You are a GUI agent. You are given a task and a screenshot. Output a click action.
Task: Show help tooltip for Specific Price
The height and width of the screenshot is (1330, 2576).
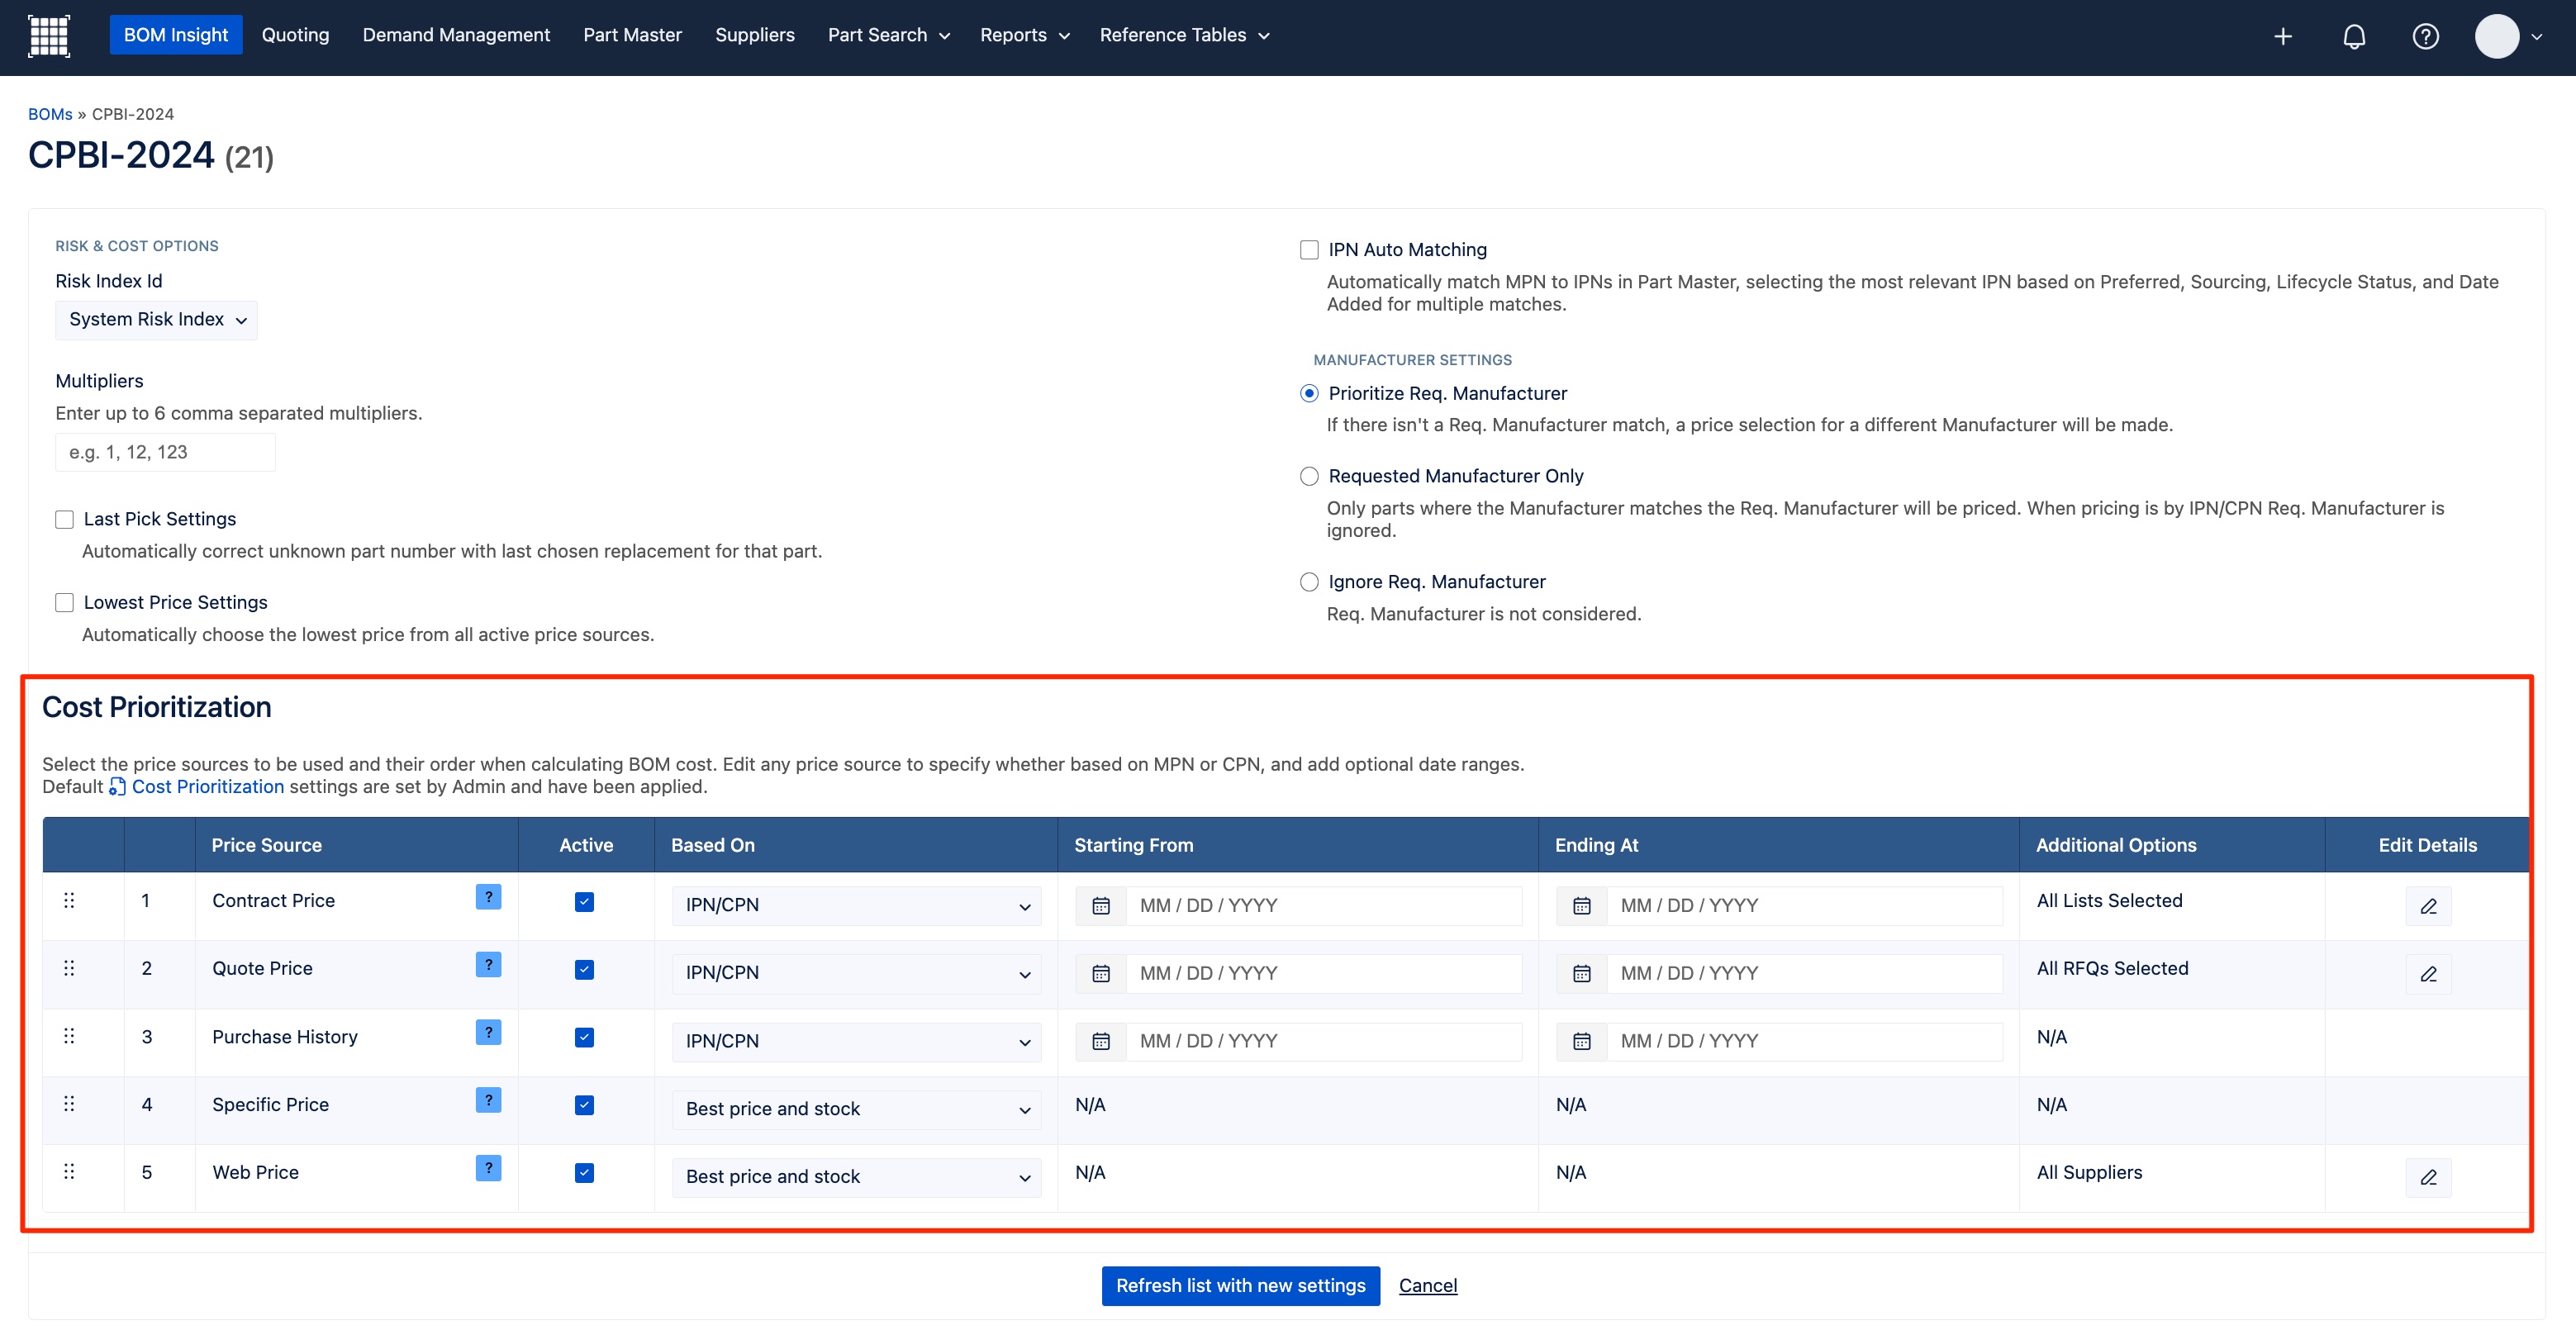488,1100
